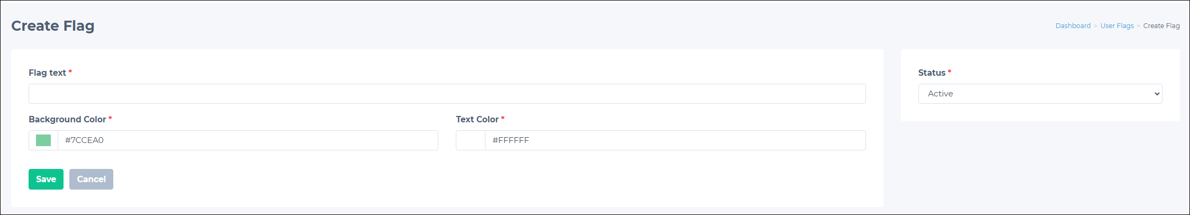Open the white text color swatch
This screenshot has height=215, width=1190.
[471, 140]
